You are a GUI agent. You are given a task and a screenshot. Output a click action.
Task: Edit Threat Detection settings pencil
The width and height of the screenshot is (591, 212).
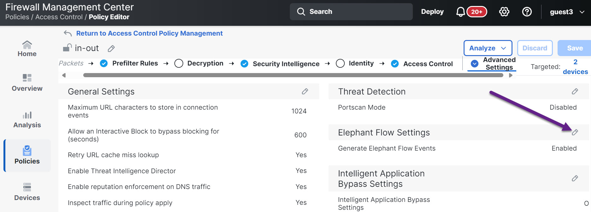click(x=575, y=91)
